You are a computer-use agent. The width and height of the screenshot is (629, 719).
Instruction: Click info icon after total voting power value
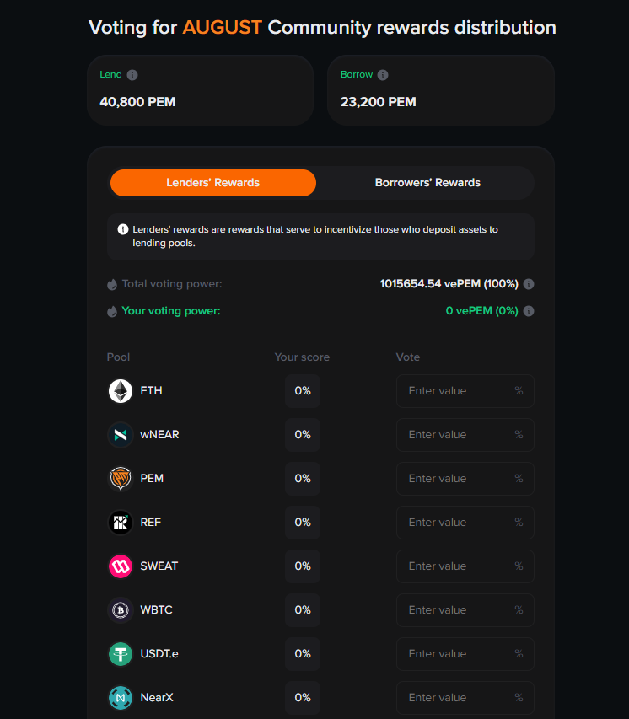click(529, 284)
